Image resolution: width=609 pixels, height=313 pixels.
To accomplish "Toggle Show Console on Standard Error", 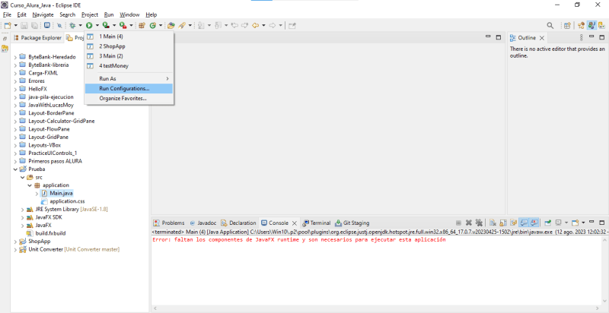I will [x=534, y=223].
